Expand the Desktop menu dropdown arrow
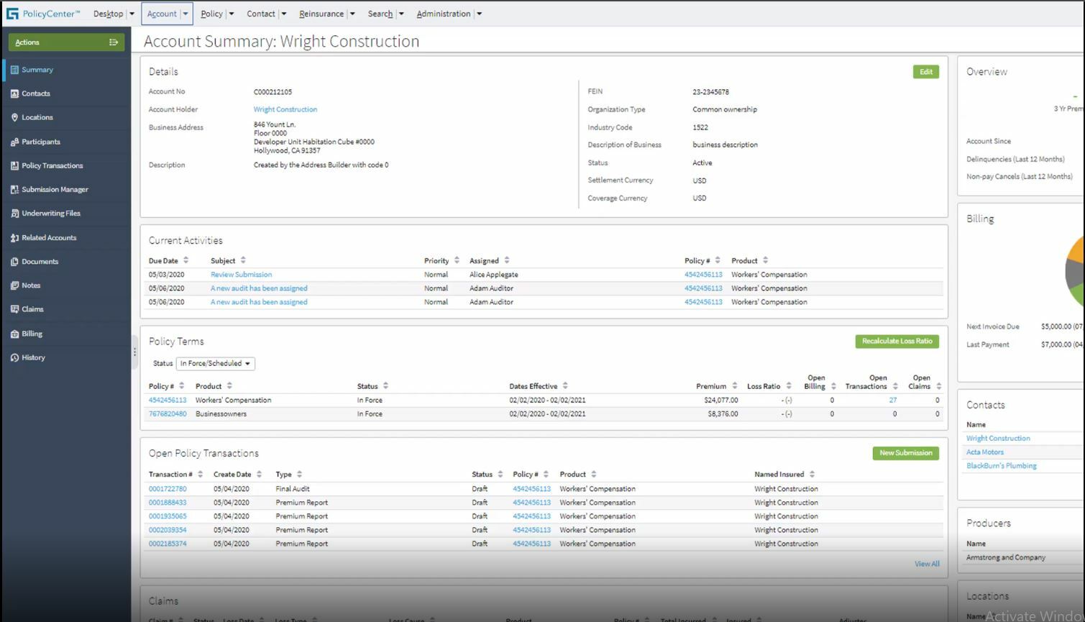The image size is (1085, 622). (132, 14)
